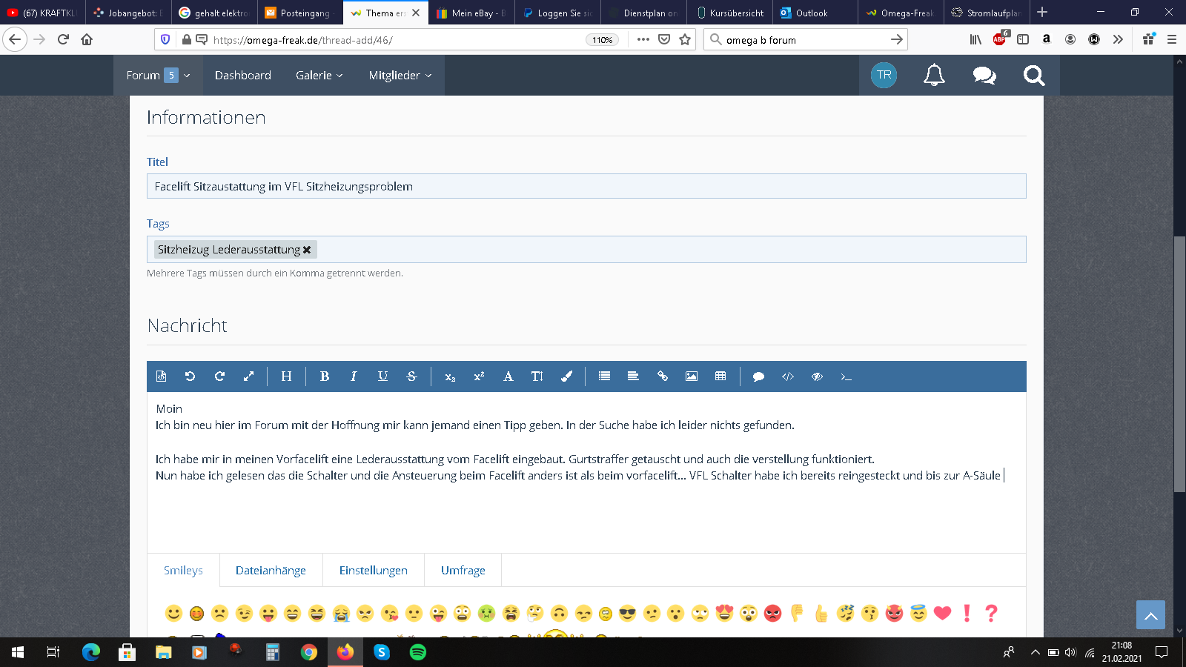Remove the Sitzheizug Lederausstattung tag

click(x=307, y=250)
